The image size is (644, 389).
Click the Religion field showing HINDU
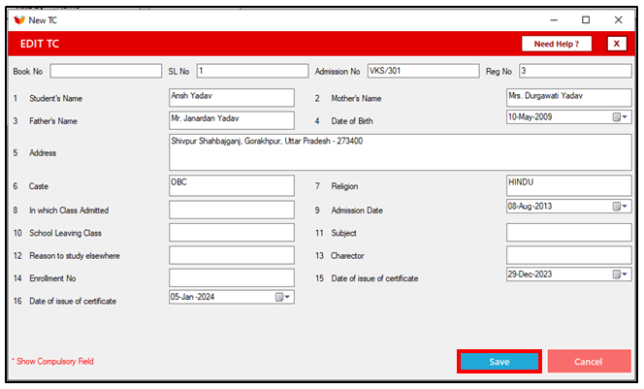click(x=569, y=185)
